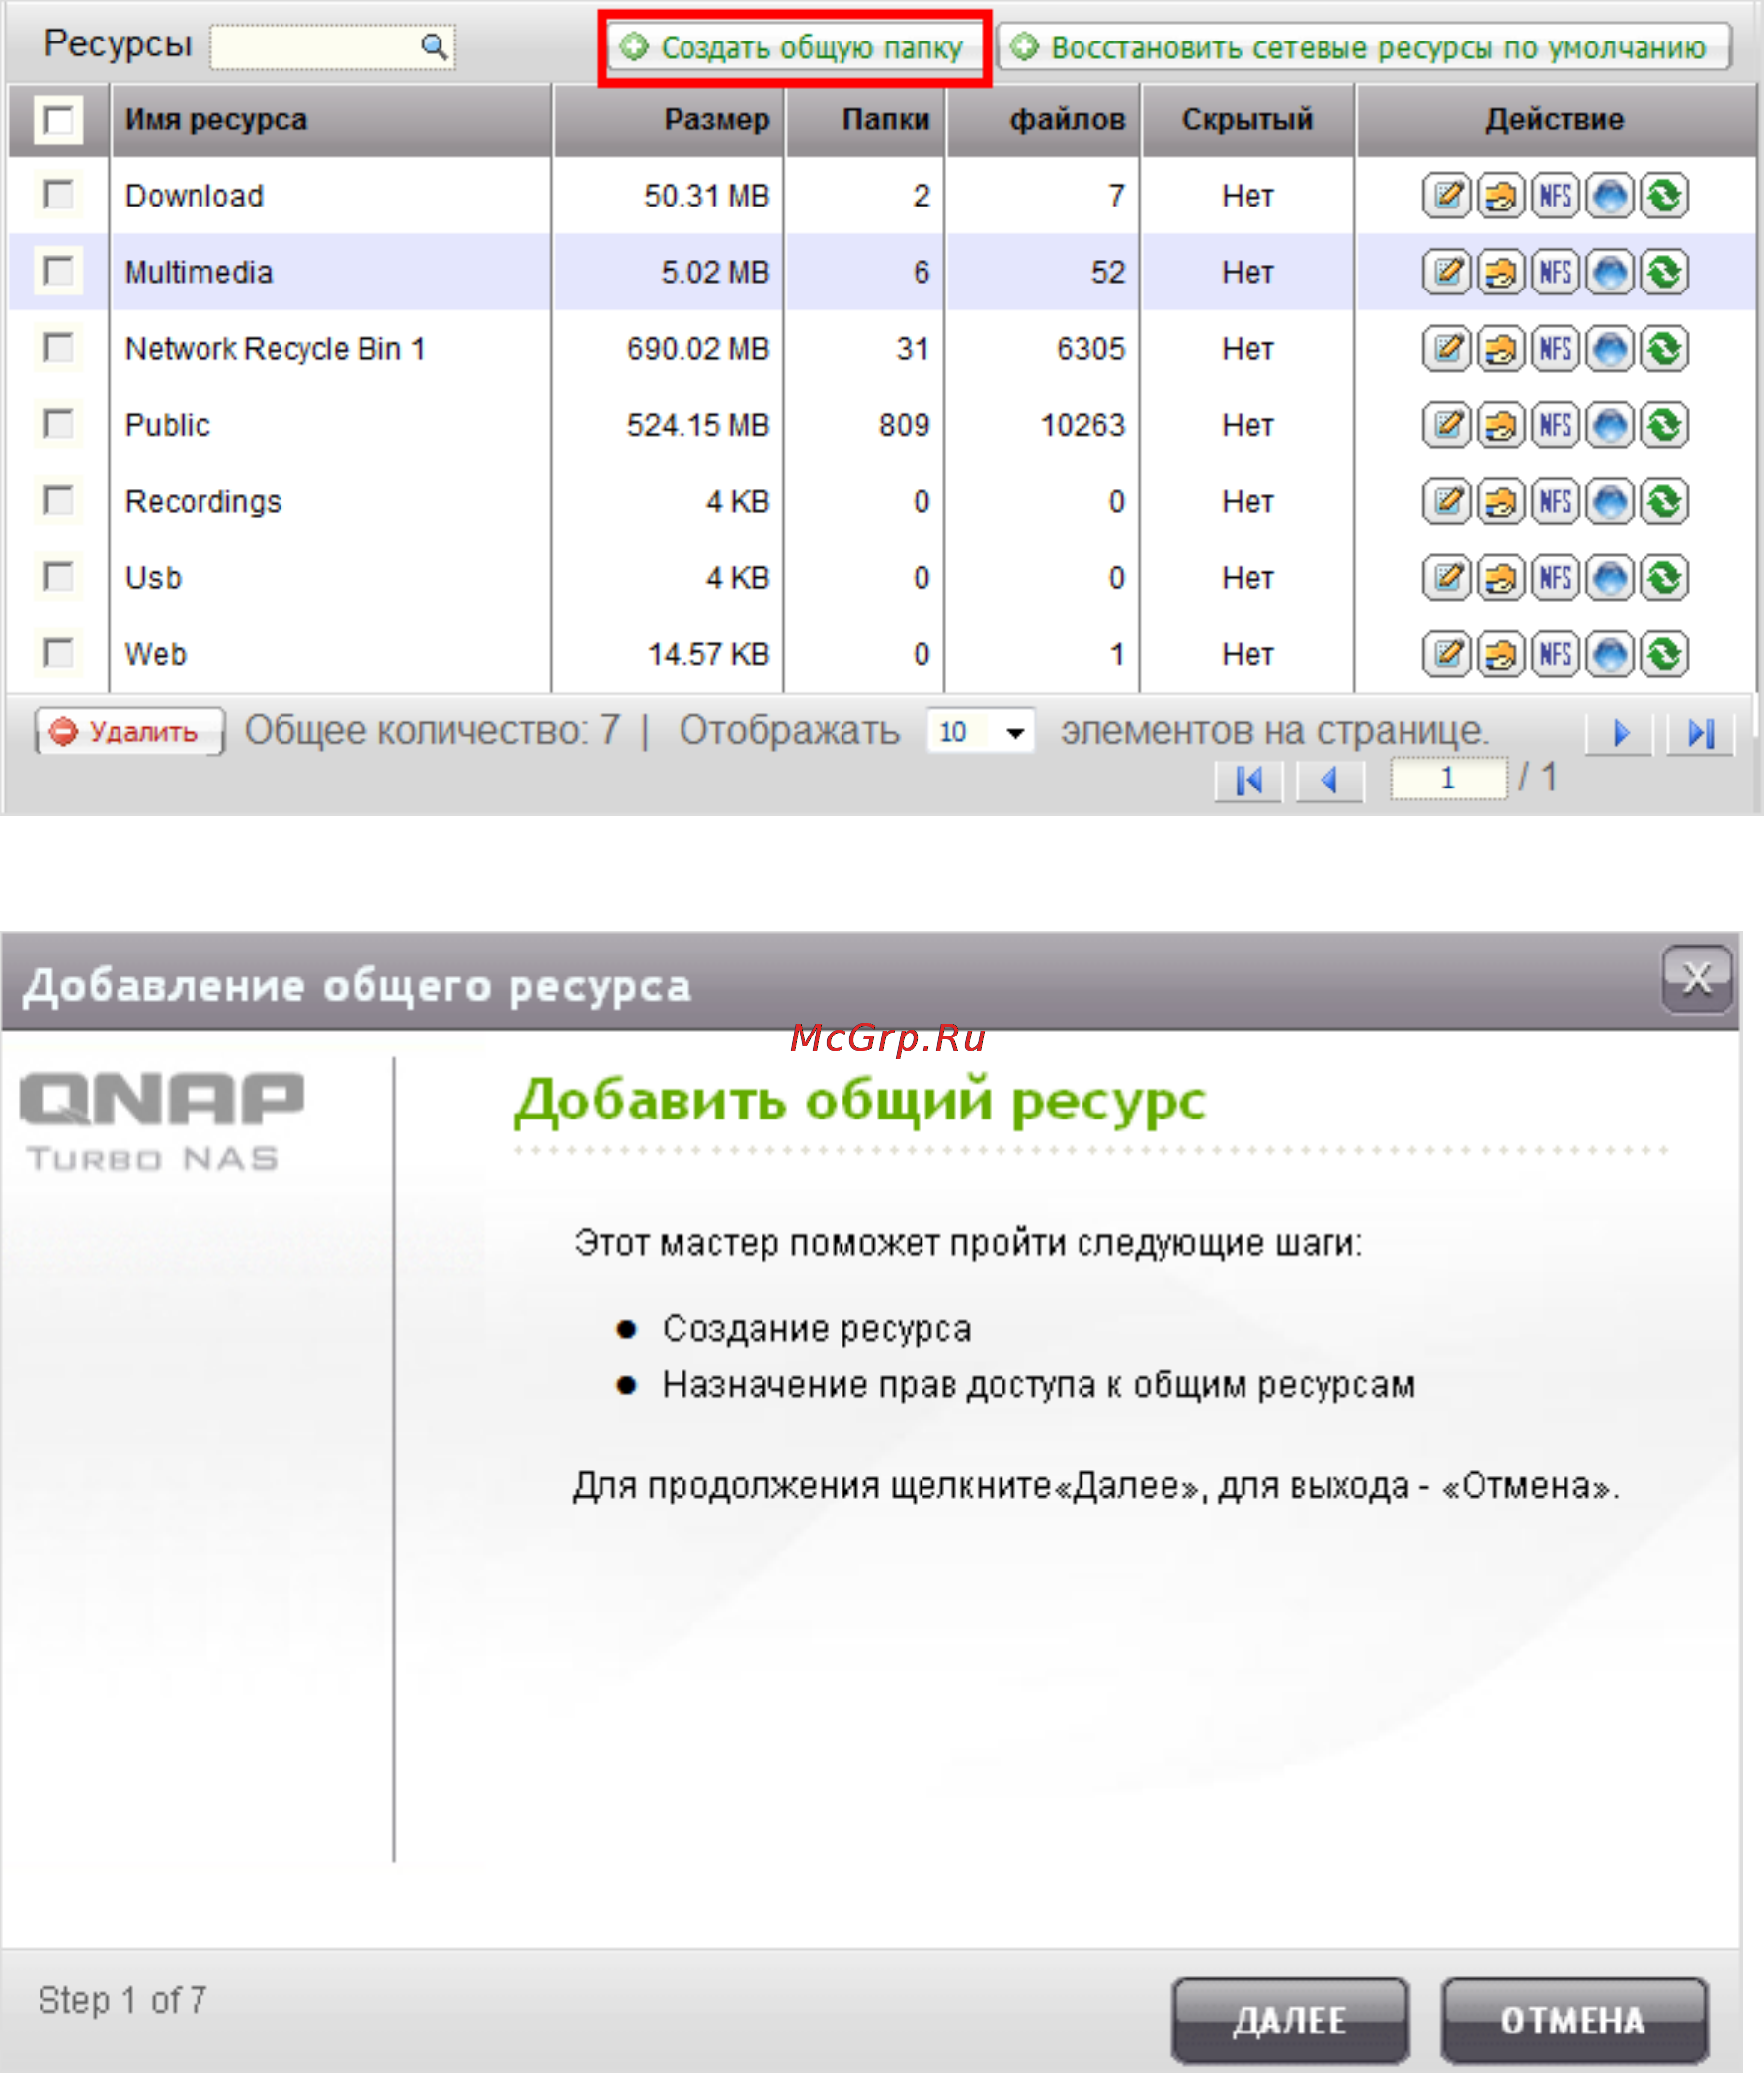Image resolution: width=1764 pixels, height=2073 pixels.
Task: Click the ДАЛЕЕ button in wizard
Action: [1290, 2020]
